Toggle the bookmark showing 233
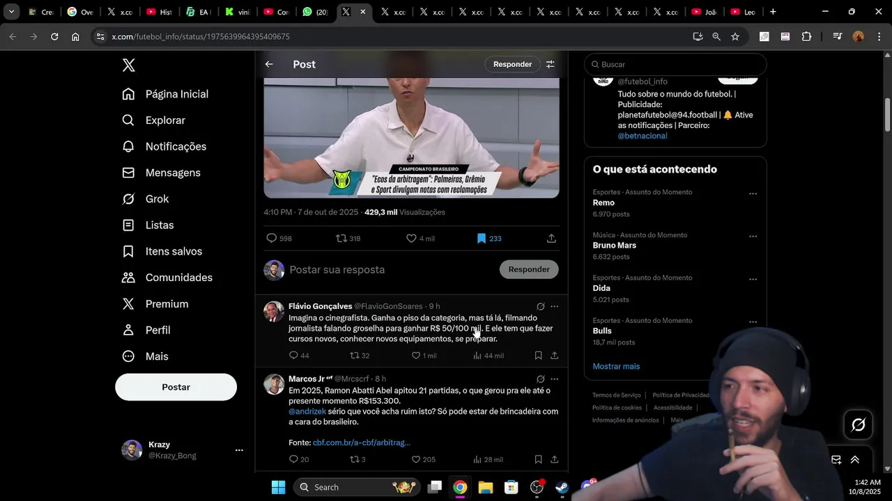The width and height of the screenshot is (892, 501). pyautogui.click(x=481, y=238)
